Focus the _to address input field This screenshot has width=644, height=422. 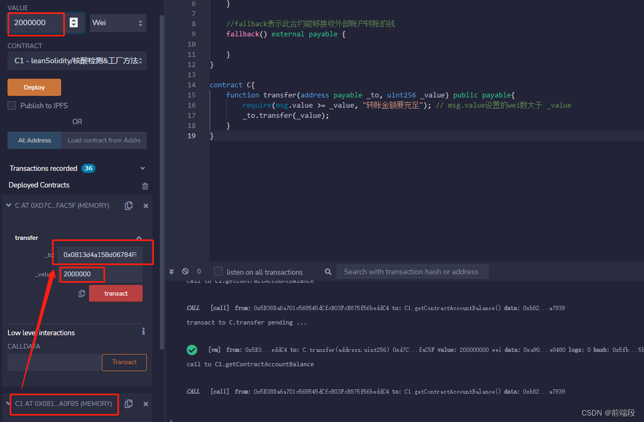(100, 255)
